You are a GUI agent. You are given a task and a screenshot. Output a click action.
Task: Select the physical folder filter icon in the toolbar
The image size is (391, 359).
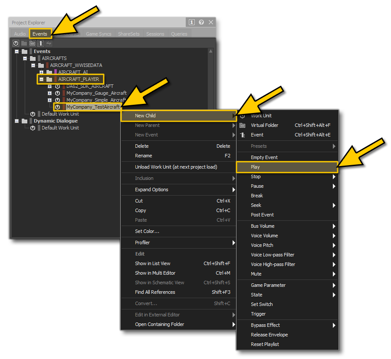(x=24, y=43)
